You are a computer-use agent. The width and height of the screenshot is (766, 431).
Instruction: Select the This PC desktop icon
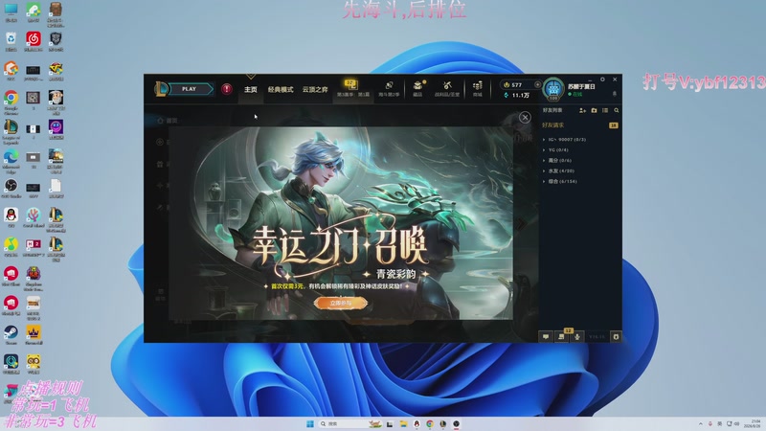[x=11, y=12]
